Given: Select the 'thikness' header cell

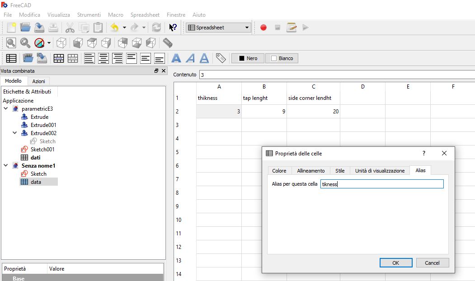Looking at the screenshot, I should click(x=219, y=98).
